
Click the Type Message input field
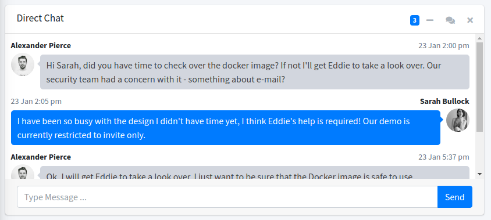point(227,197)
